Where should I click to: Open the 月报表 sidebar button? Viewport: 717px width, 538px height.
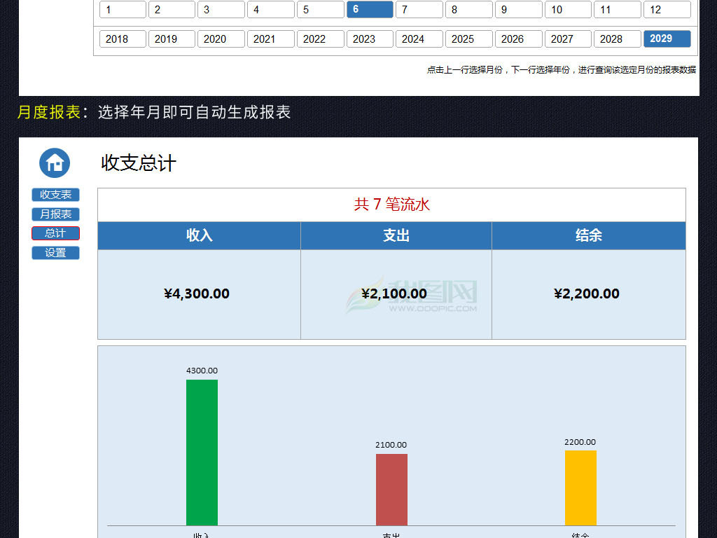click(55, 214)
